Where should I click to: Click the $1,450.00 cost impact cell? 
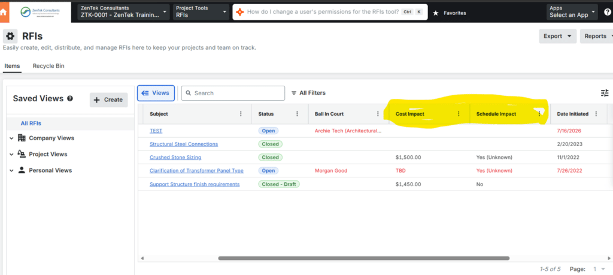(x=408, y=184)
